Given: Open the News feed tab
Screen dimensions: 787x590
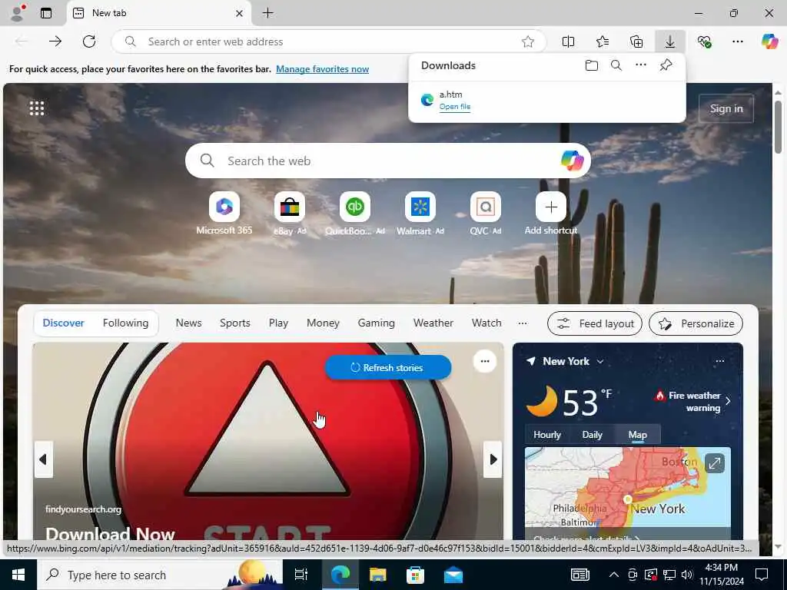Looking at the screenshot, I should coord(189,323).
